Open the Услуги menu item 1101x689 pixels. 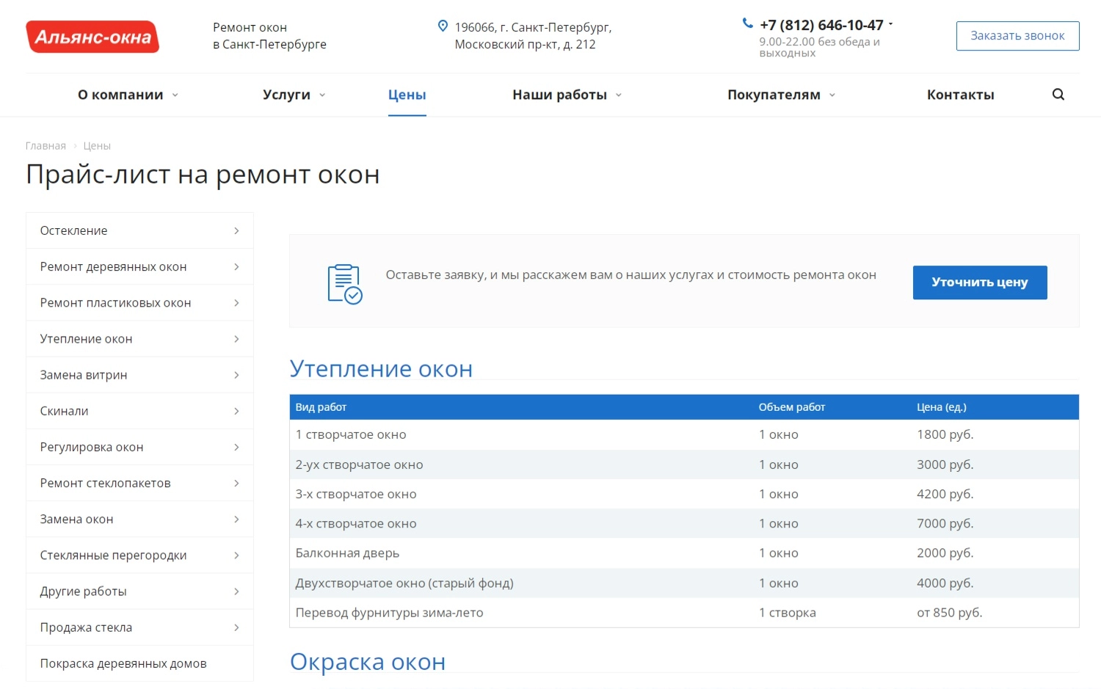286,95
